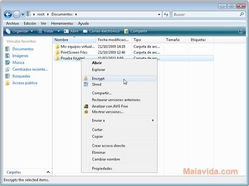Click Compartir in the toolbar
249x186 pixels.
136,31
